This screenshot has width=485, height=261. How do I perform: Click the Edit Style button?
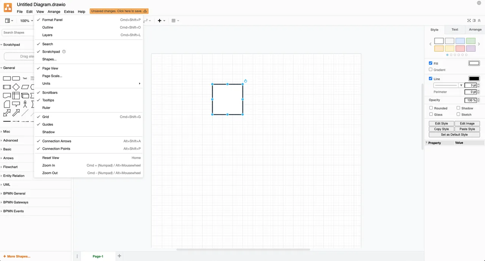coord(441,123)
